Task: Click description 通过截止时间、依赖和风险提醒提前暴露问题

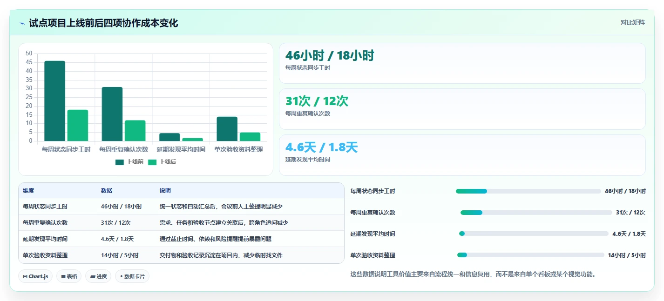Action: [x=216, y=239]
